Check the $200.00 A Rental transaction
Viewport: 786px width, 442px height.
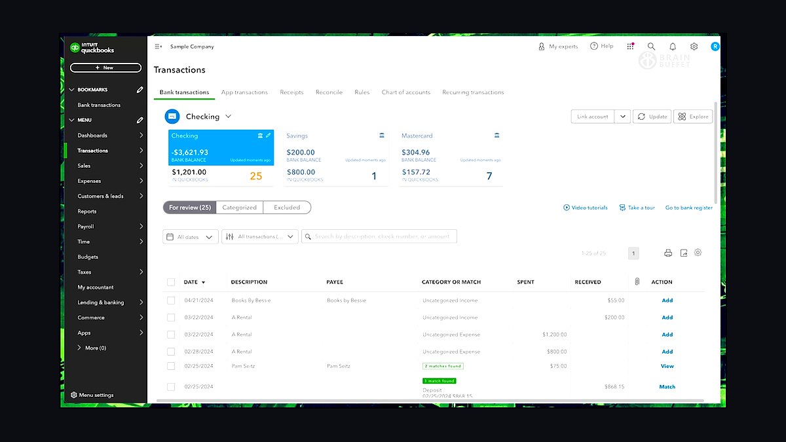pyautogui.click(x=171, y=318)
